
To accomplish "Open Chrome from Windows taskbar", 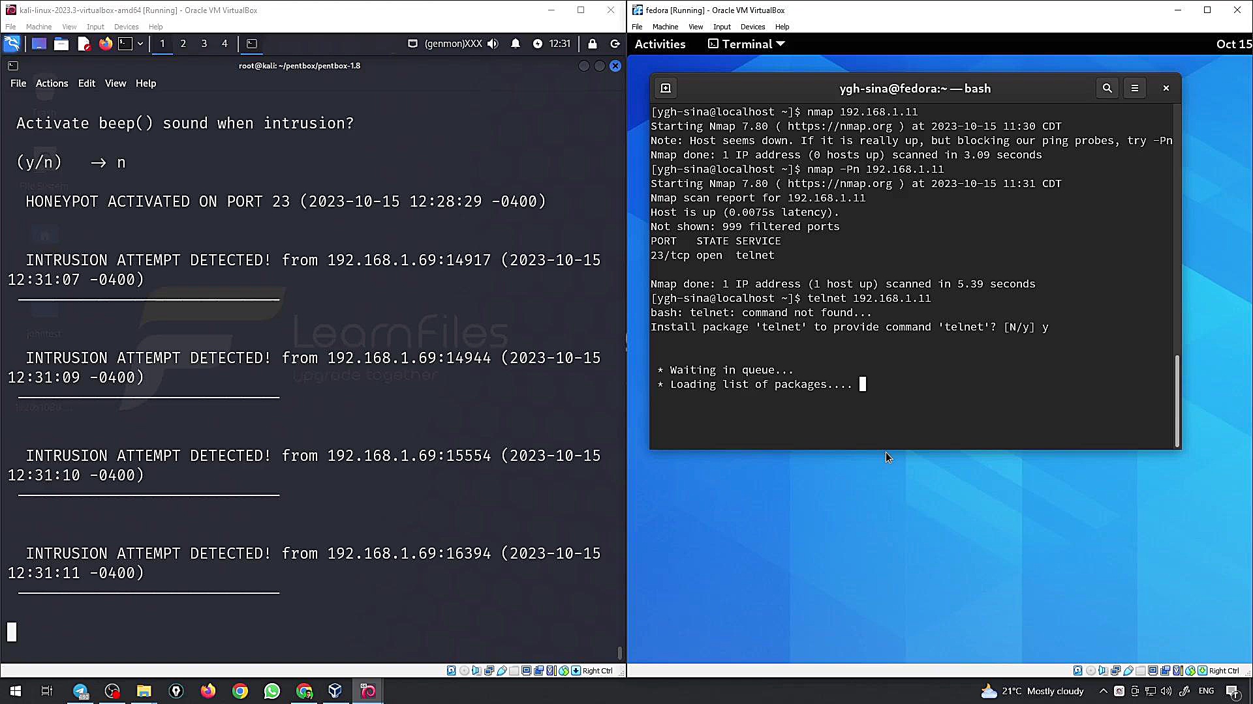I will pos(240,691).
